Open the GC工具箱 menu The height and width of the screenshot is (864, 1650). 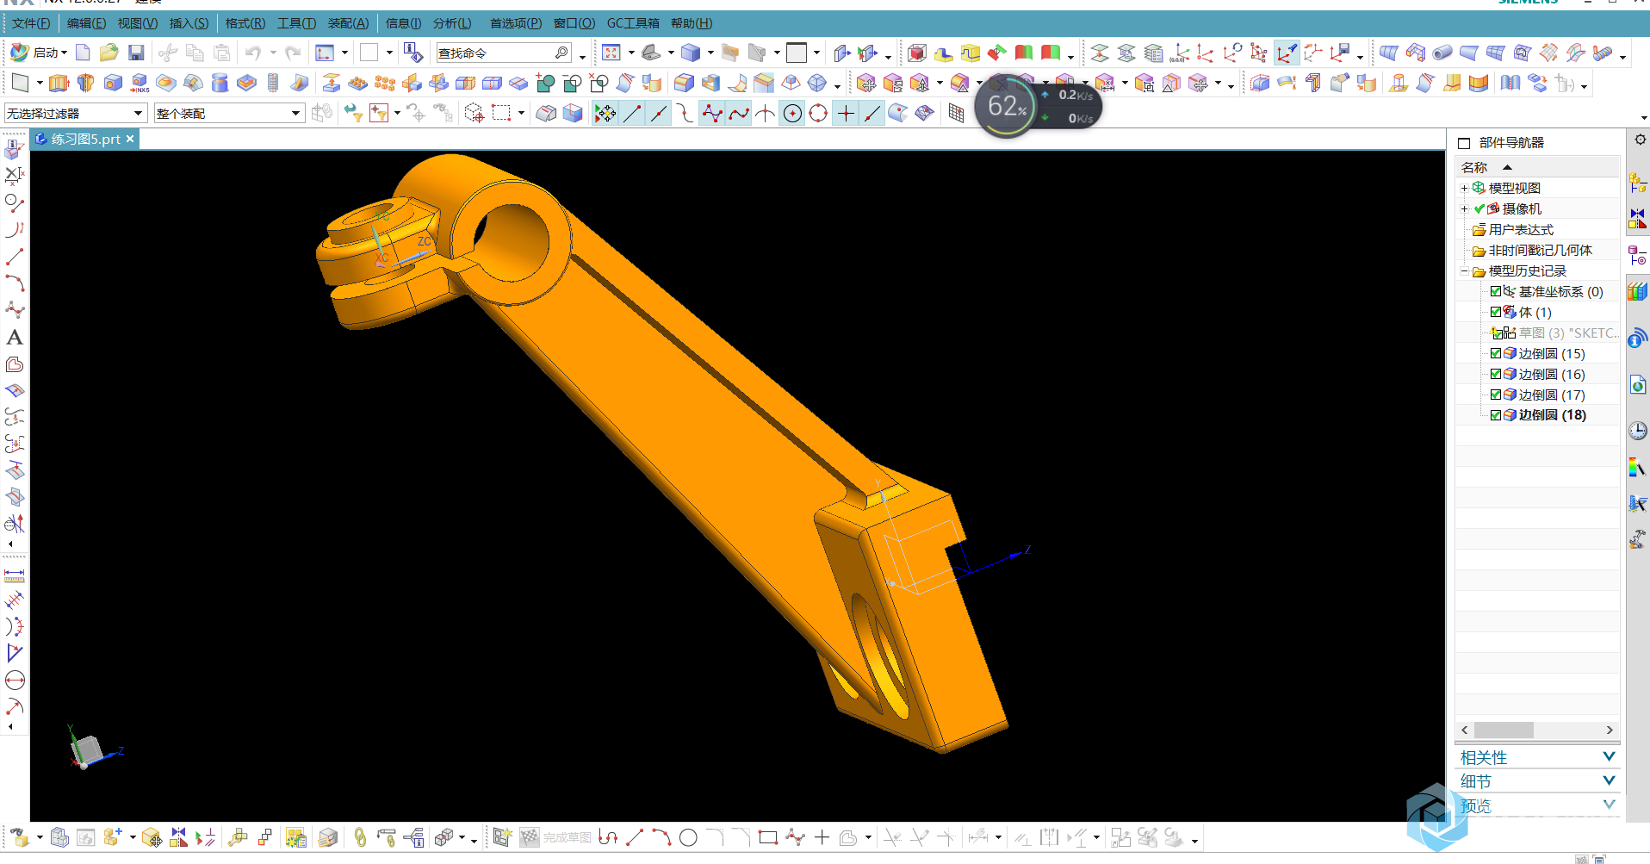[x=633, y=23]
